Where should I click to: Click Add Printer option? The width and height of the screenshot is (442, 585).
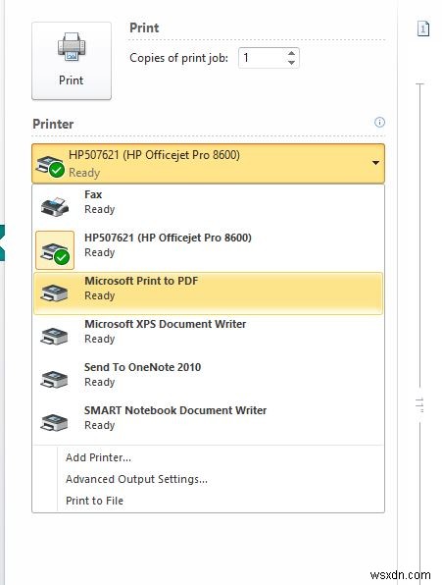98,457
